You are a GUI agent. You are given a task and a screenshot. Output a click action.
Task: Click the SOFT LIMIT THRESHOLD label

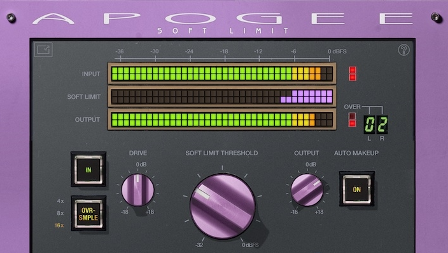[x=221, y=153]
